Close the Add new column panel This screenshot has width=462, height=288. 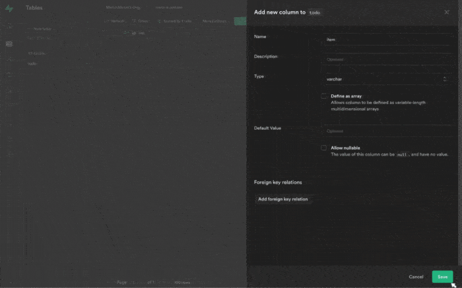[447, 12]
